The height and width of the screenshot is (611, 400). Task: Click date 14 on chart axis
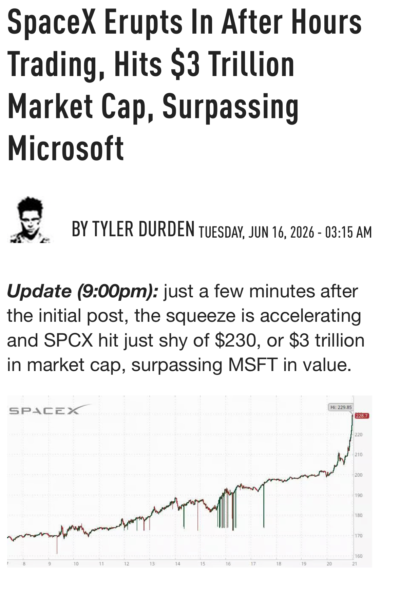click(177, 563)
